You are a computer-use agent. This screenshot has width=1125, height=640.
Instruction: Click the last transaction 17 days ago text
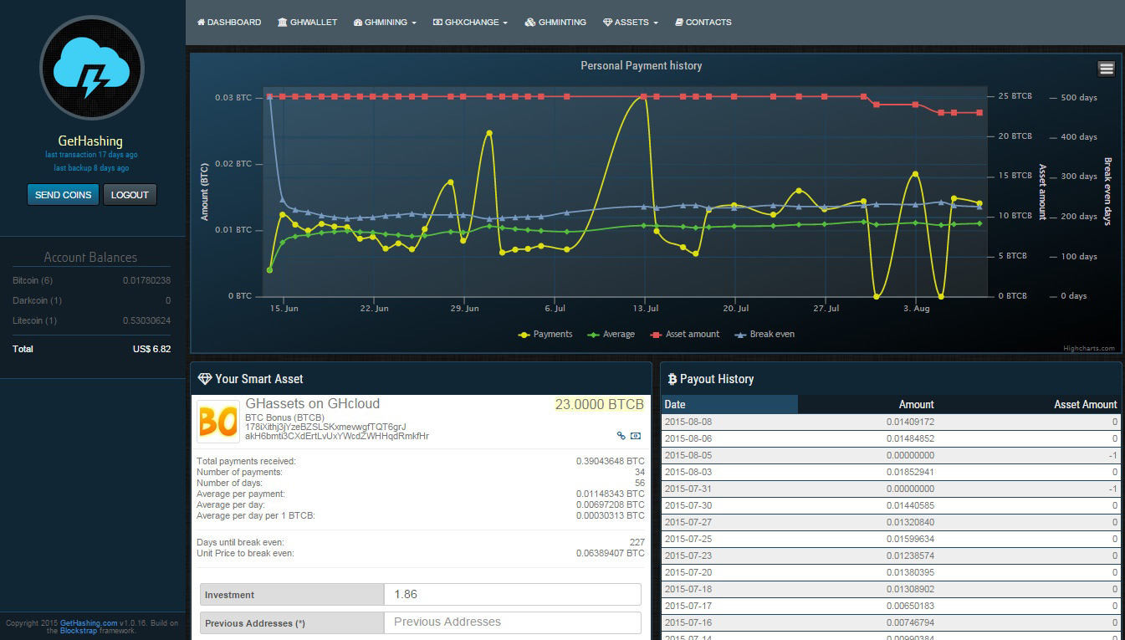click(92, 156)
